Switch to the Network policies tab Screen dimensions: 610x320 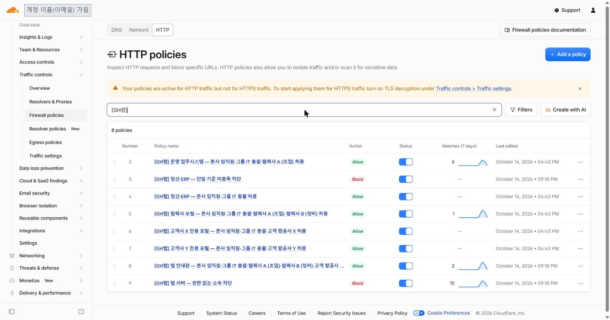click(x=139, y=30)
